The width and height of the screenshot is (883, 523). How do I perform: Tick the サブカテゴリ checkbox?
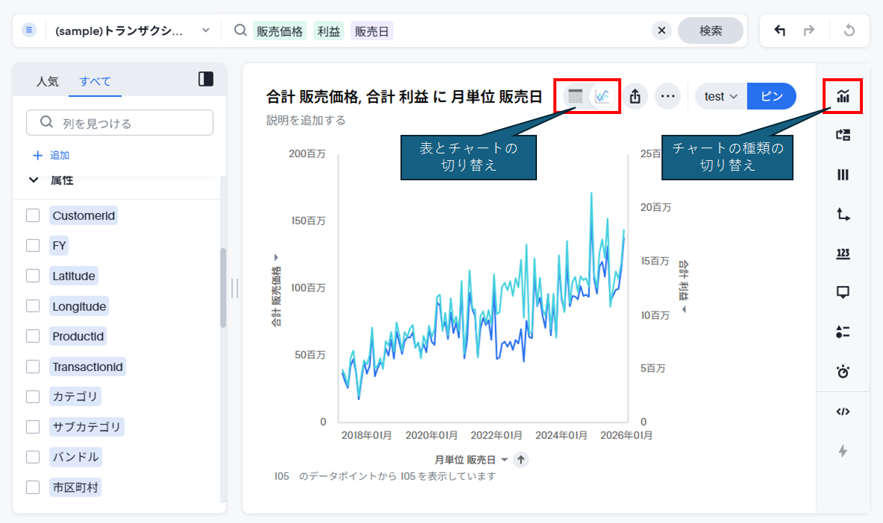[33, 427]
